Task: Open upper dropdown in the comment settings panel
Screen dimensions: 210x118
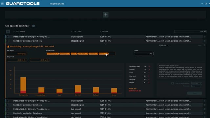Action: click(197, 83)
